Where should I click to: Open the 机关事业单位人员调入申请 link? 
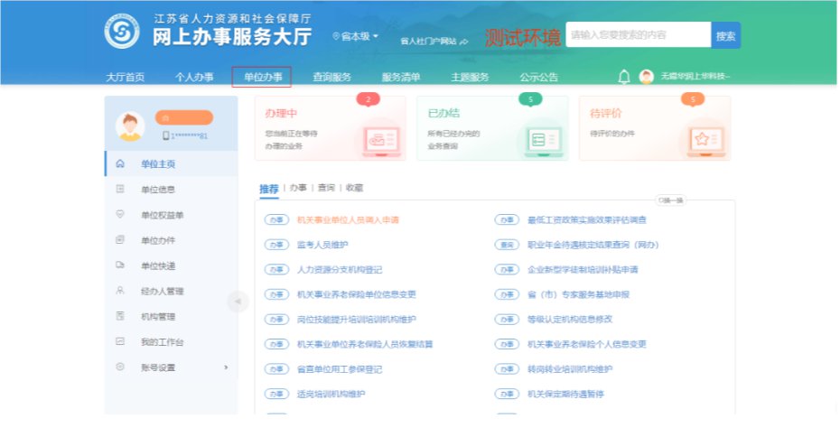348,219
